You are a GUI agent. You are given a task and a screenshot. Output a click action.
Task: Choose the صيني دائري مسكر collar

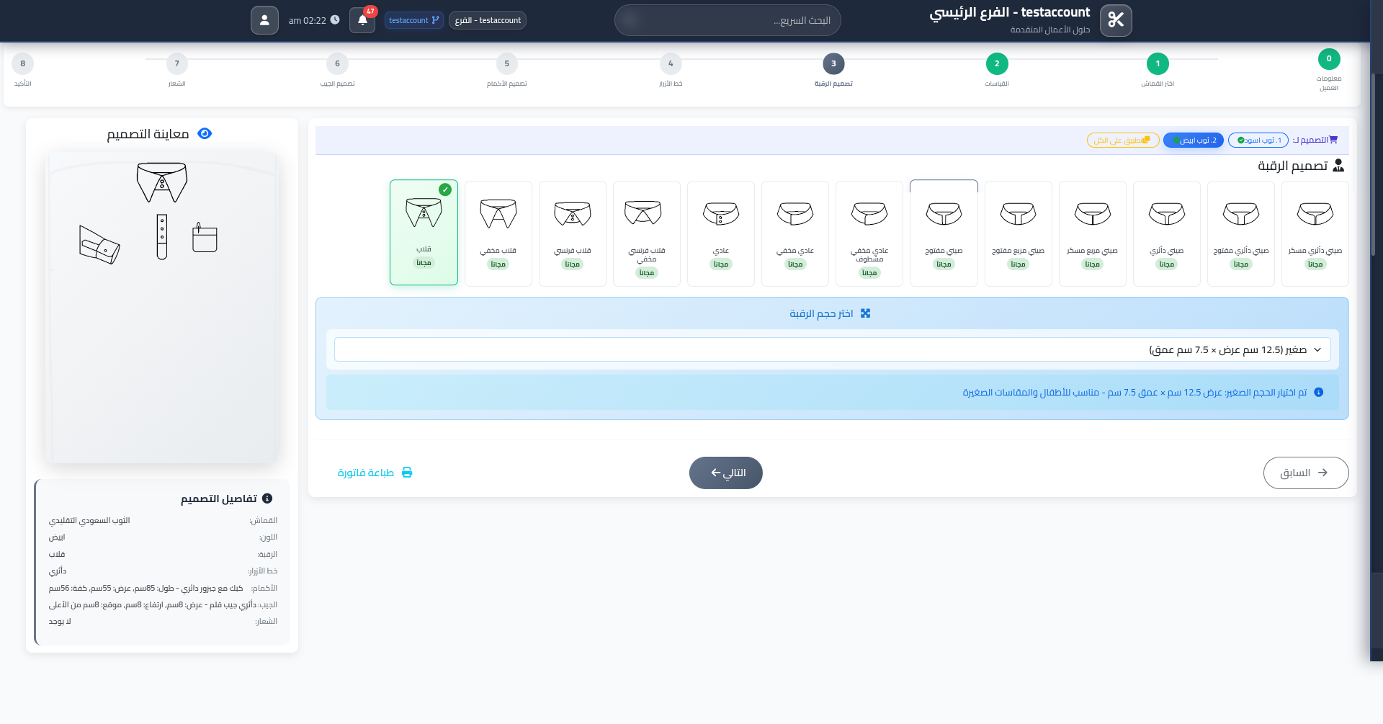point(1315,233)
